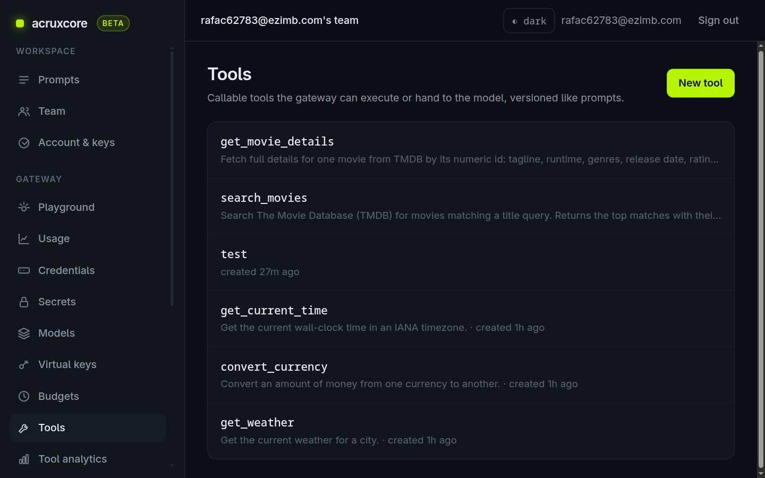Click the 'created 27m ago' text

260,272
